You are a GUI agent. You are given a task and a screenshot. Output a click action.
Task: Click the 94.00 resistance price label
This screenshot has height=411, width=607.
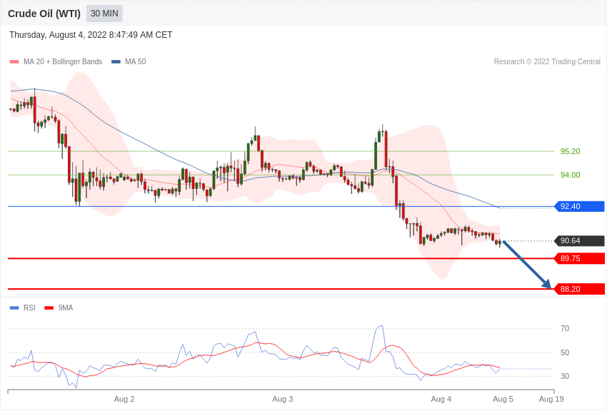(571, 175)
